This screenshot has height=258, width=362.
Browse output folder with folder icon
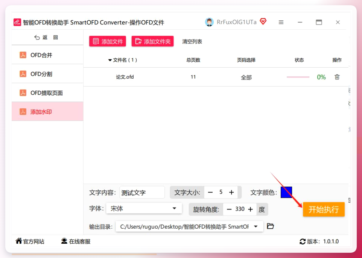(270, 226)
